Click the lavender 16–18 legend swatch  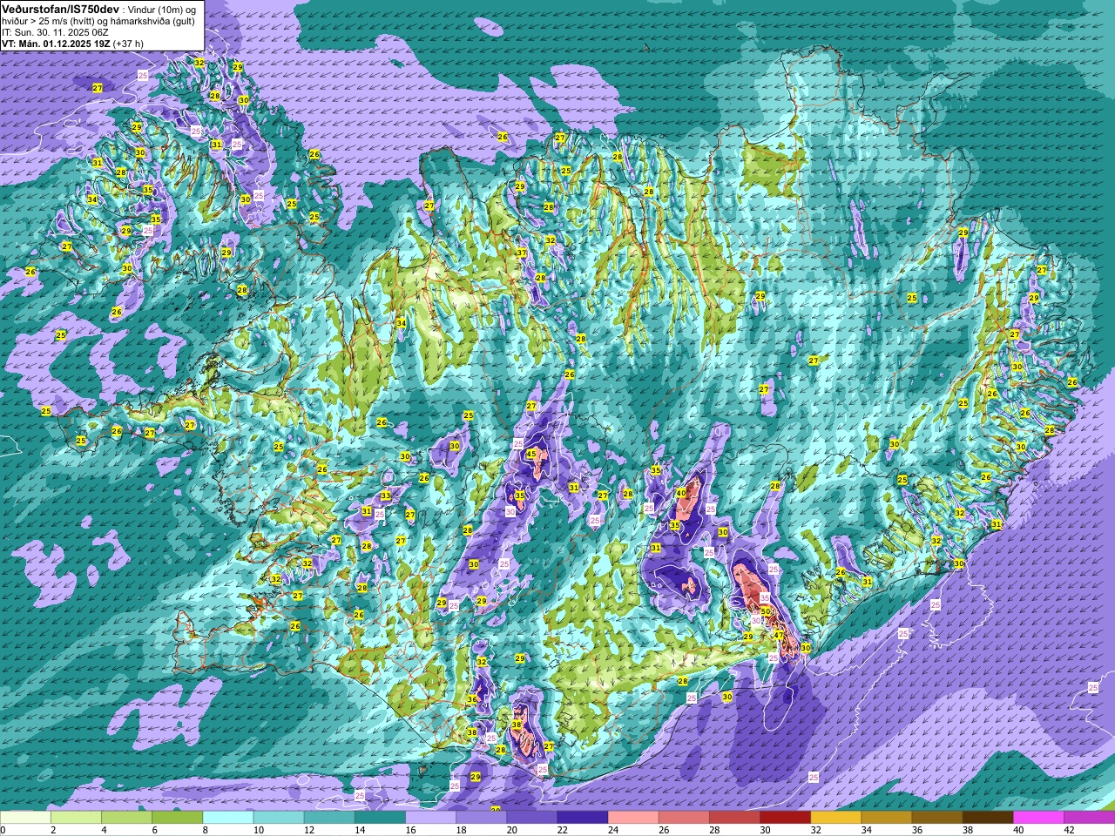[x=431, y=818]
